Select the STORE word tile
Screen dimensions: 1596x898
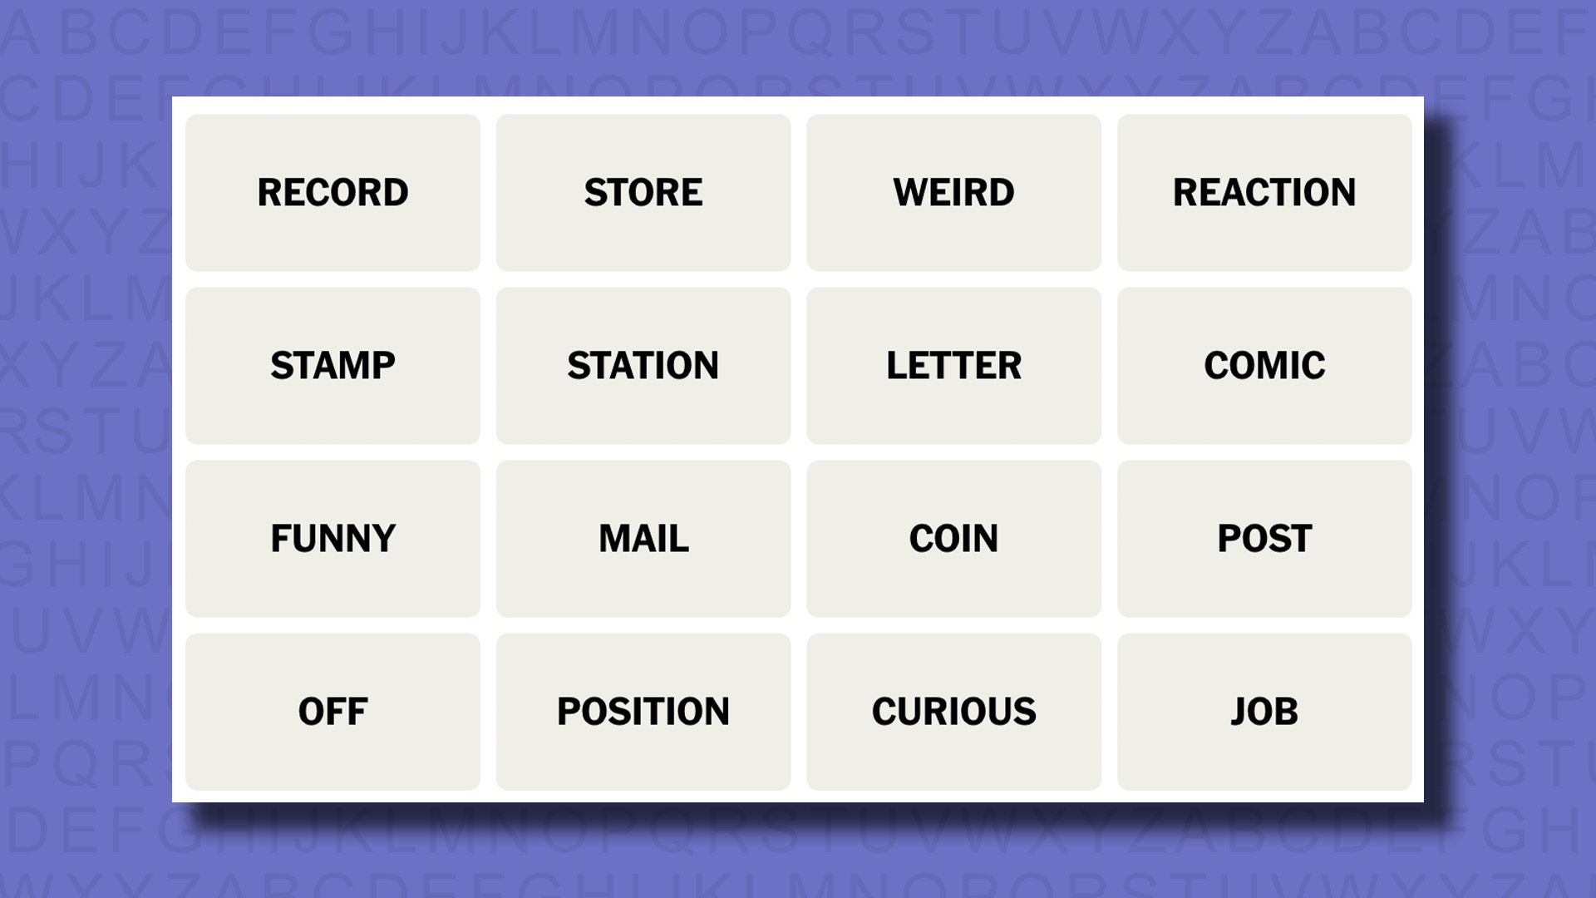(x=643, y=192)
